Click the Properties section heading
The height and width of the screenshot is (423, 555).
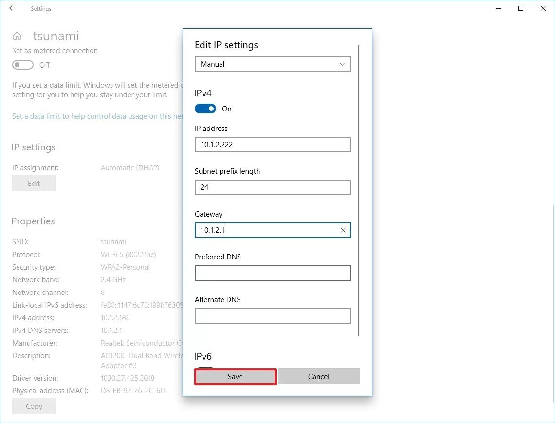(x=33, y=221)
